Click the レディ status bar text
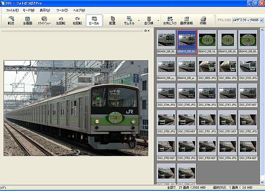This screenshot has width=265, height=191. 3,188
